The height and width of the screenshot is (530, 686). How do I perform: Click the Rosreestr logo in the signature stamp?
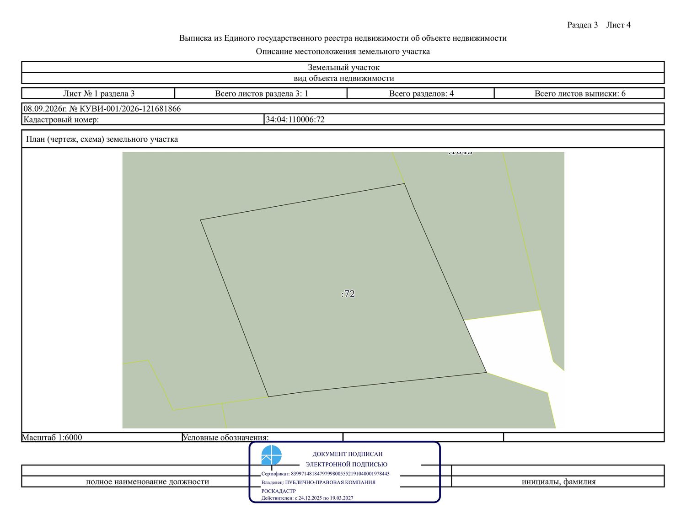(x=272, y=455)
